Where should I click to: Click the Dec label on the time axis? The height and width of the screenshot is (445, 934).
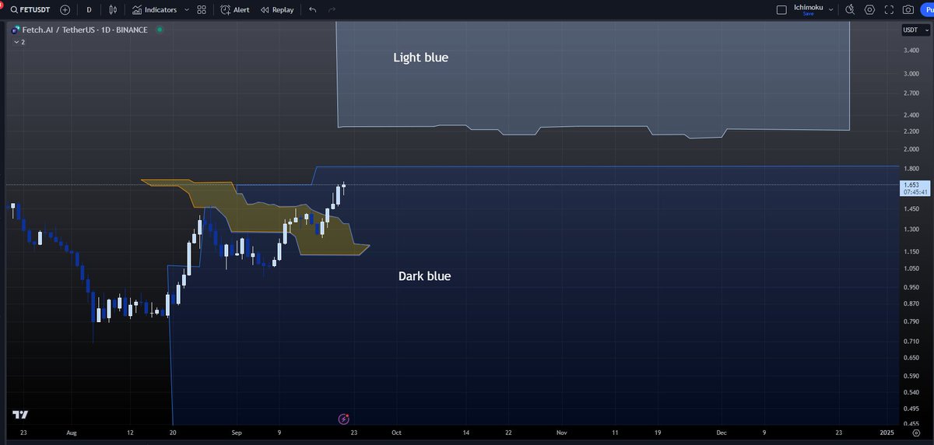(x=722, y=431)
